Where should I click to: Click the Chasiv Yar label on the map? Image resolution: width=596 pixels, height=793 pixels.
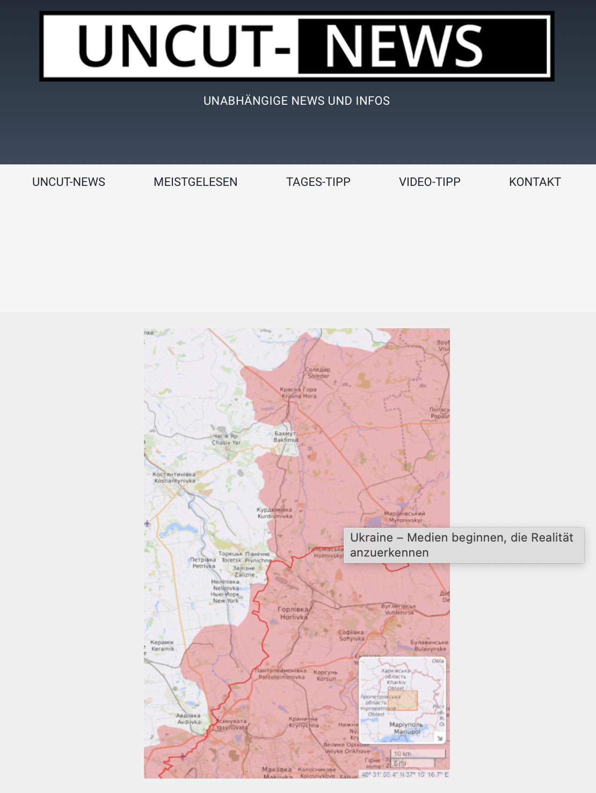[x=226, y=439]
